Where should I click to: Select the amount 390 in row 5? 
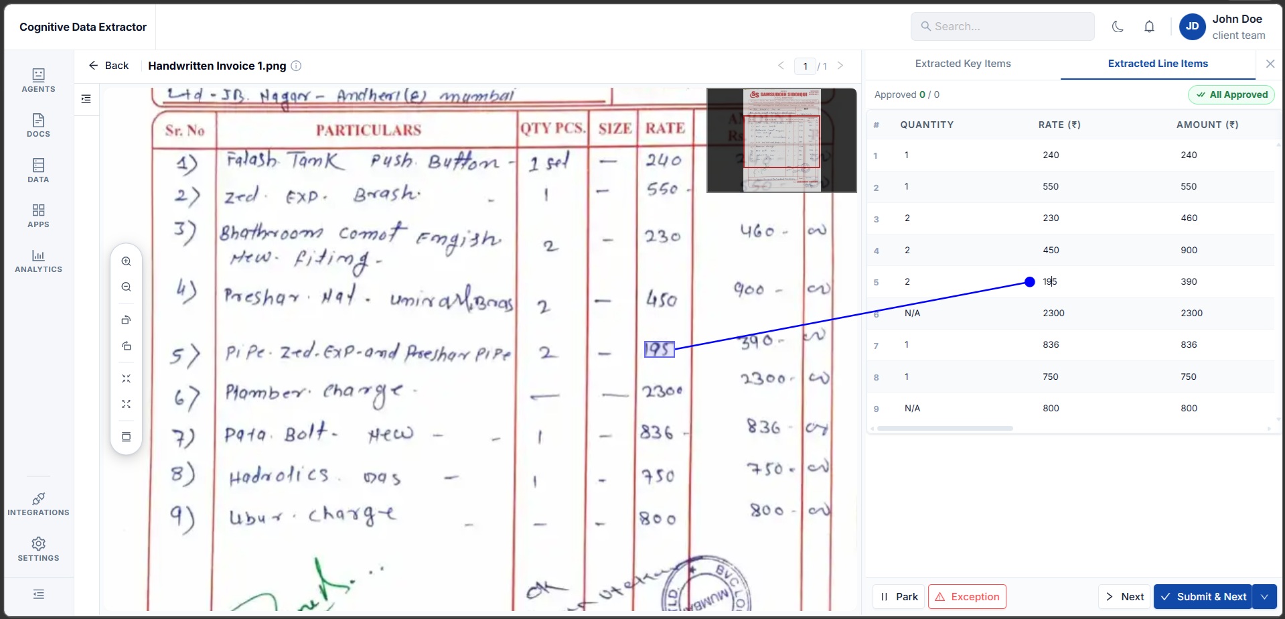[1189, 281]
